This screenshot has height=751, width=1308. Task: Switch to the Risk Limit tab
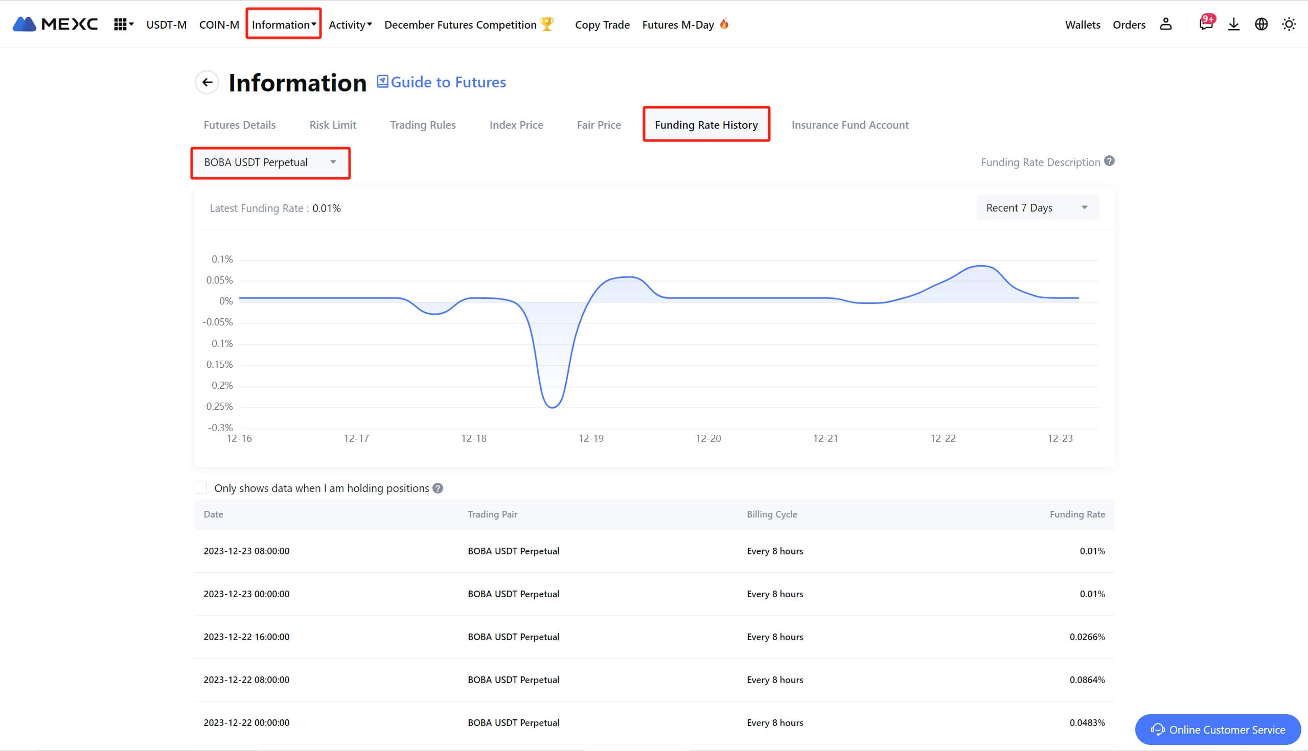[333, 125]
